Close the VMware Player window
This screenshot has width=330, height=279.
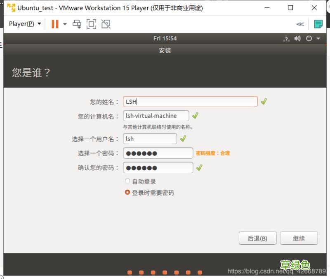pos(314,8)
